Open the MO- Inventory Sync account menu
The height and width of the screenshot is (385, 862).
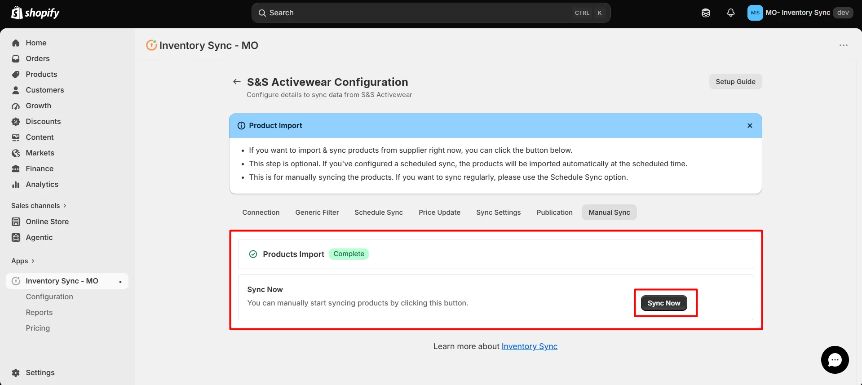[x=800, y=13]
